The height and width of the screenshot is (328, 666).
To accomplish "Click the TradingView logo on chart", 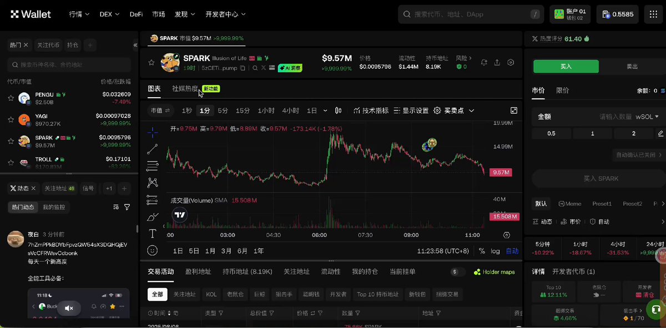I will (179, 215).
